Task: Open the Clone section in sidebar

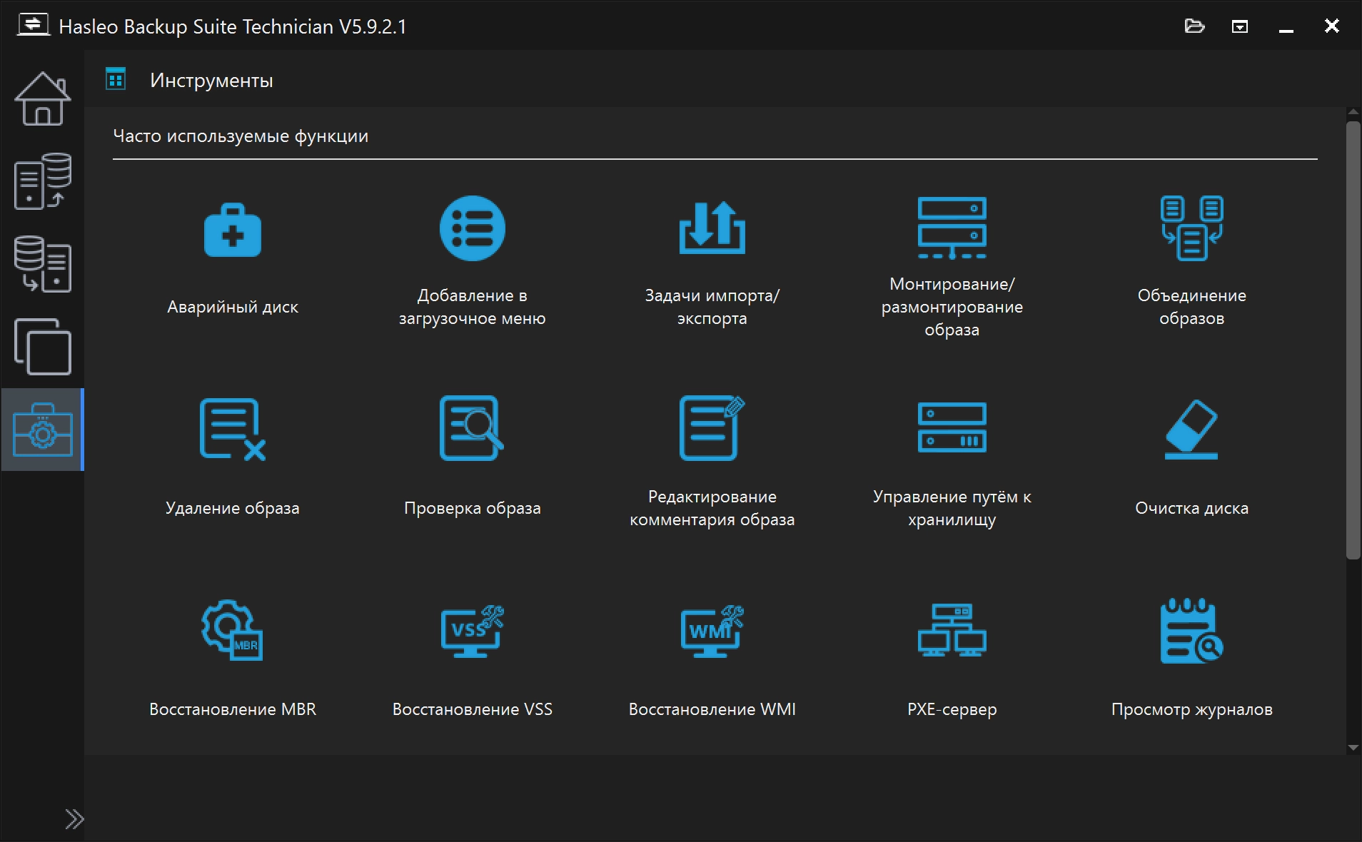Action: (x=43, y=347)
